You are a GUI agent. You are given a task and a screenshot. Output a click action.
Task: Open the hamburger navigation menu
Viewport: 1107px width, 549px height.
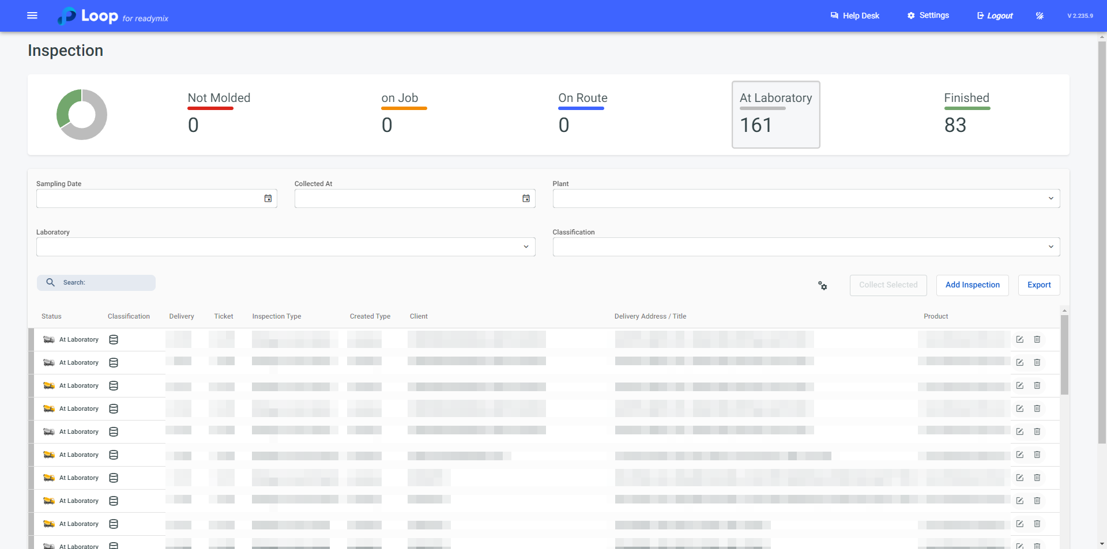[x=32, y=16]
